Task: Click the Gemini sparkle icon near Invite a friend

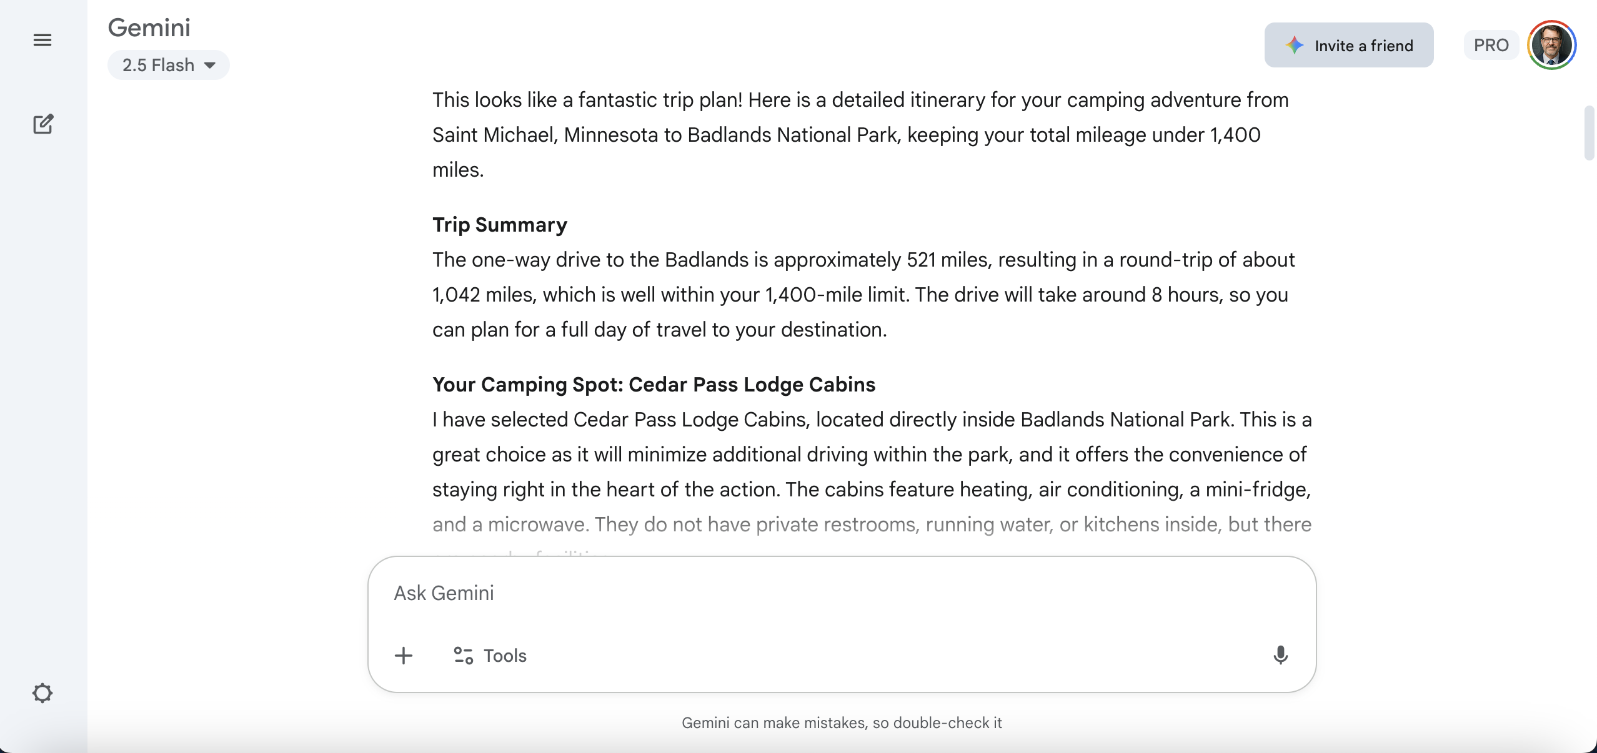Action: pyautogui.click(x=1295, y=44)
